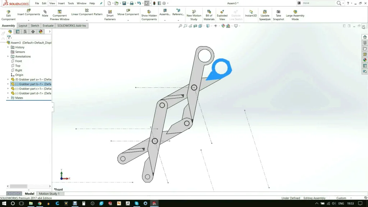Expand Grabber part b<1> node
This screenshot has height=207, width=368.
(x=8, y=84)
